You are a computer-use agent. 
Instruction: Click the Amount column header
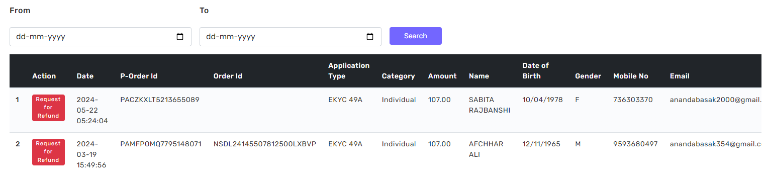tap(442, 76)
